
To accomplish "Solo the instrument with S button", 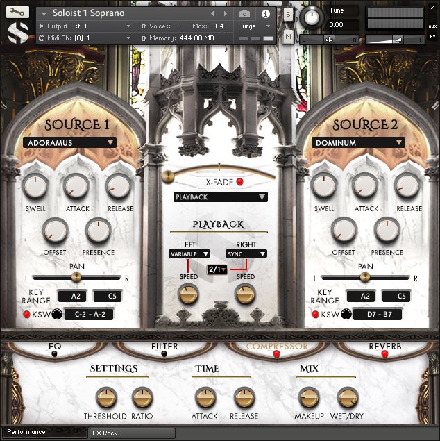I will click(x=289, y=14).
